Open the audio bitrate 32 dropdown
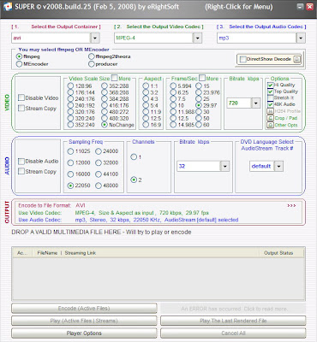Viewport: 317px width, 342px height. click(225, 166)
